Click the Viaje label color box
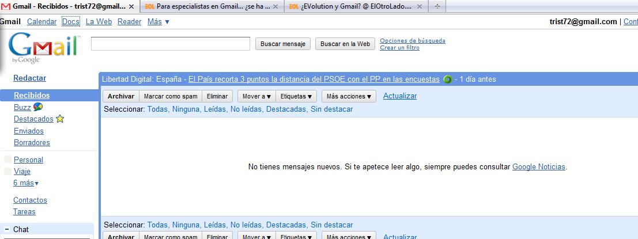 [7, 172]
